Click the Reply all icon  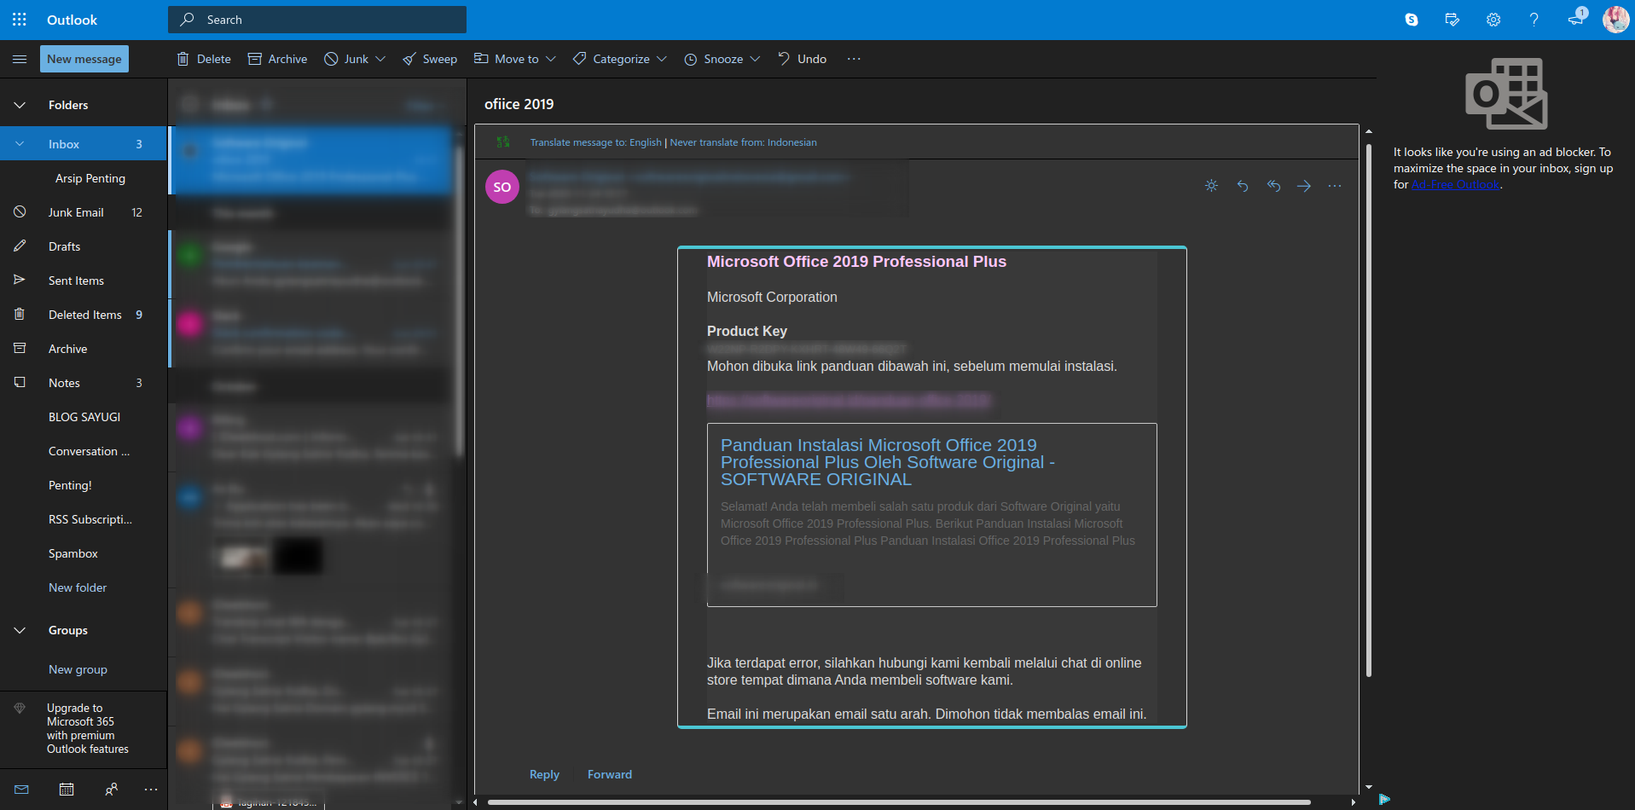point(1273,186)
